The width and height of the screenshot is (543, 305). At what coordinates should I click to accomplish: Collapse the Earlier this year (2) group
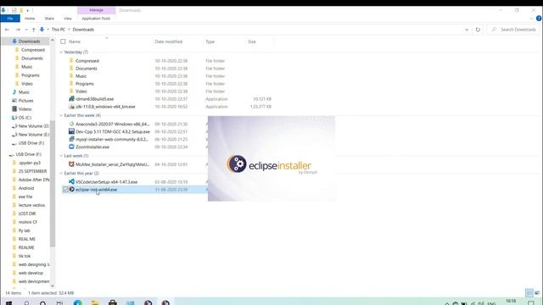click(x=61, y=173)
